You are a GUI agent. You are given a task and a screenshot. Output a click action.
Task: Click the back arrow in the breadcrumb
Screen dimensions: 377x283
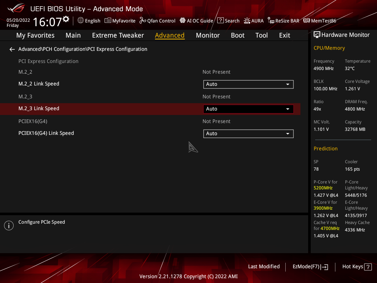pyautogui.click(x=12, y=49)
